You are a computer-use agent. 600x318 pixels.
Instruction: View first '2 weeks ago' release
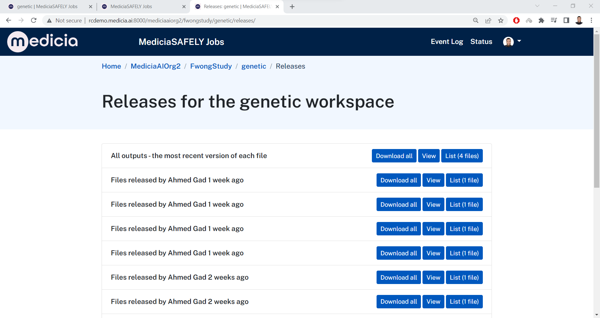(433, 277)
